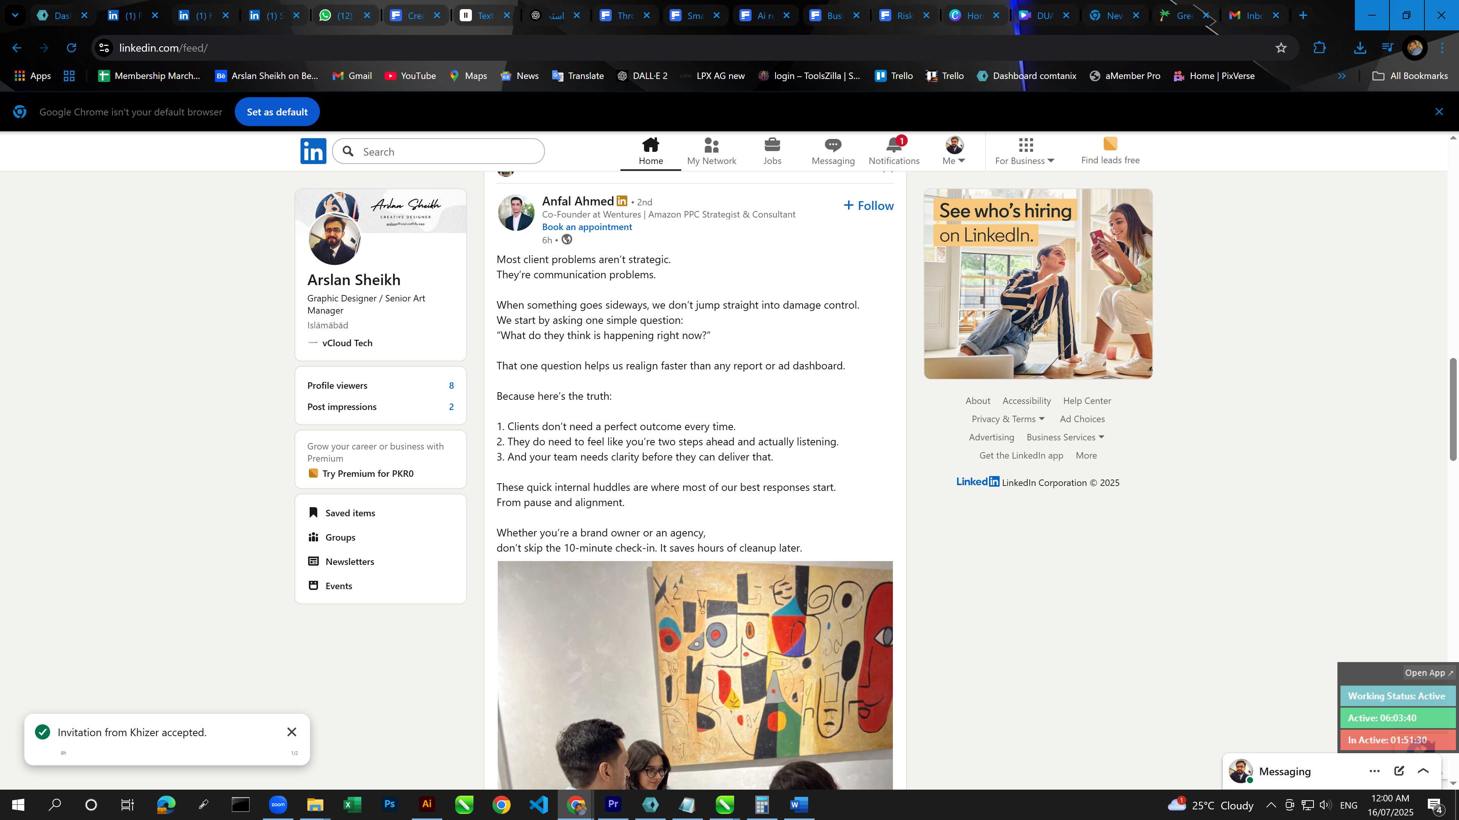The height and width of the screenshot is (820, 1459).
Task: Open Messaging nav icon
Action: coord(832,151)
